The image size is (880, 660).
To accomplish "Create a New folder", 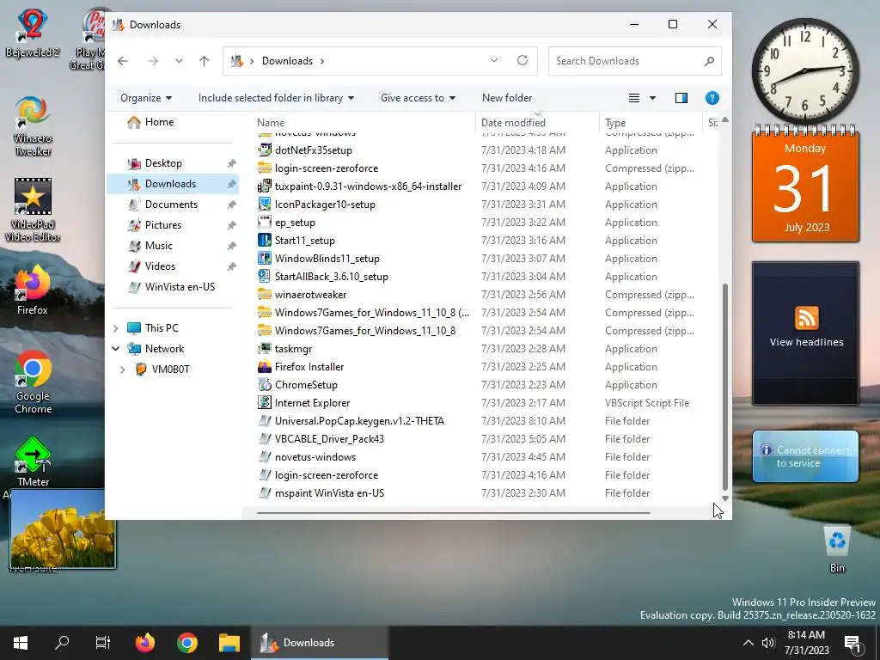I will (x=507, y=98).
